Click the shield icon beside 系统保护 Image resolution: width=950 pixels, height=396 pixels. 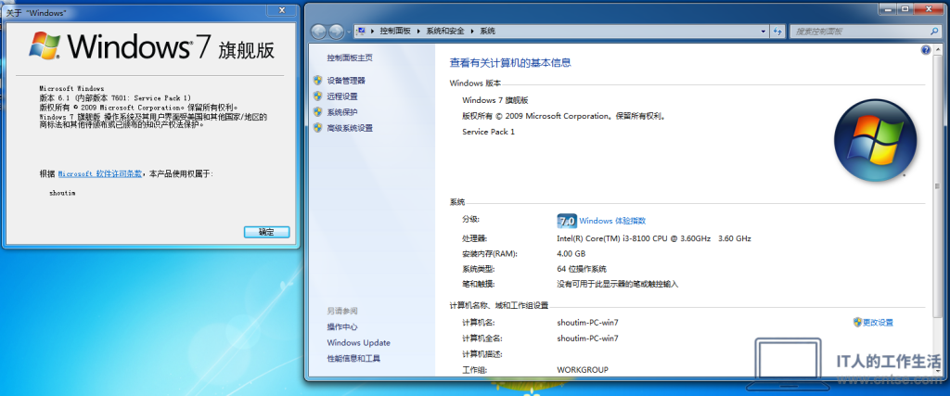tap(317, 111)
